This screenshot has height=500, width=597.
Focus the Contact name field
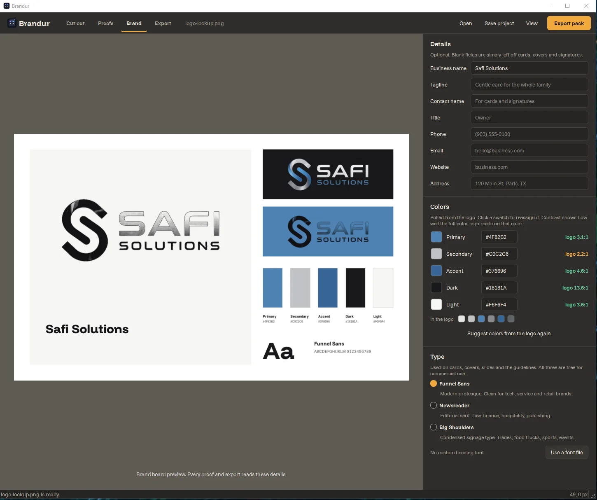529,101
